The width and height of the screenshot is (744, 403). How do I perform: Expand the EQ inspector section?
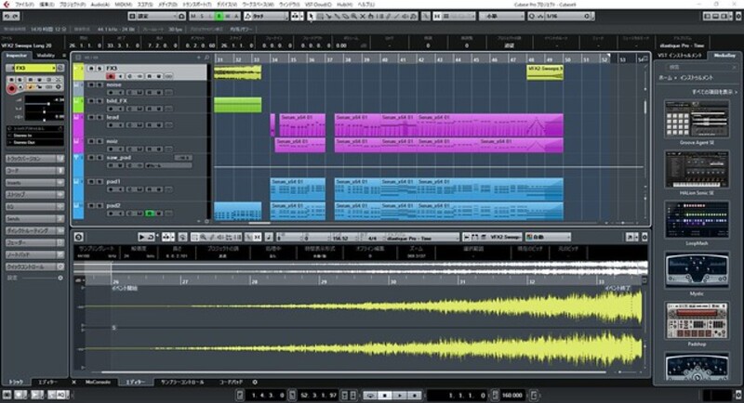coord(34,207)
